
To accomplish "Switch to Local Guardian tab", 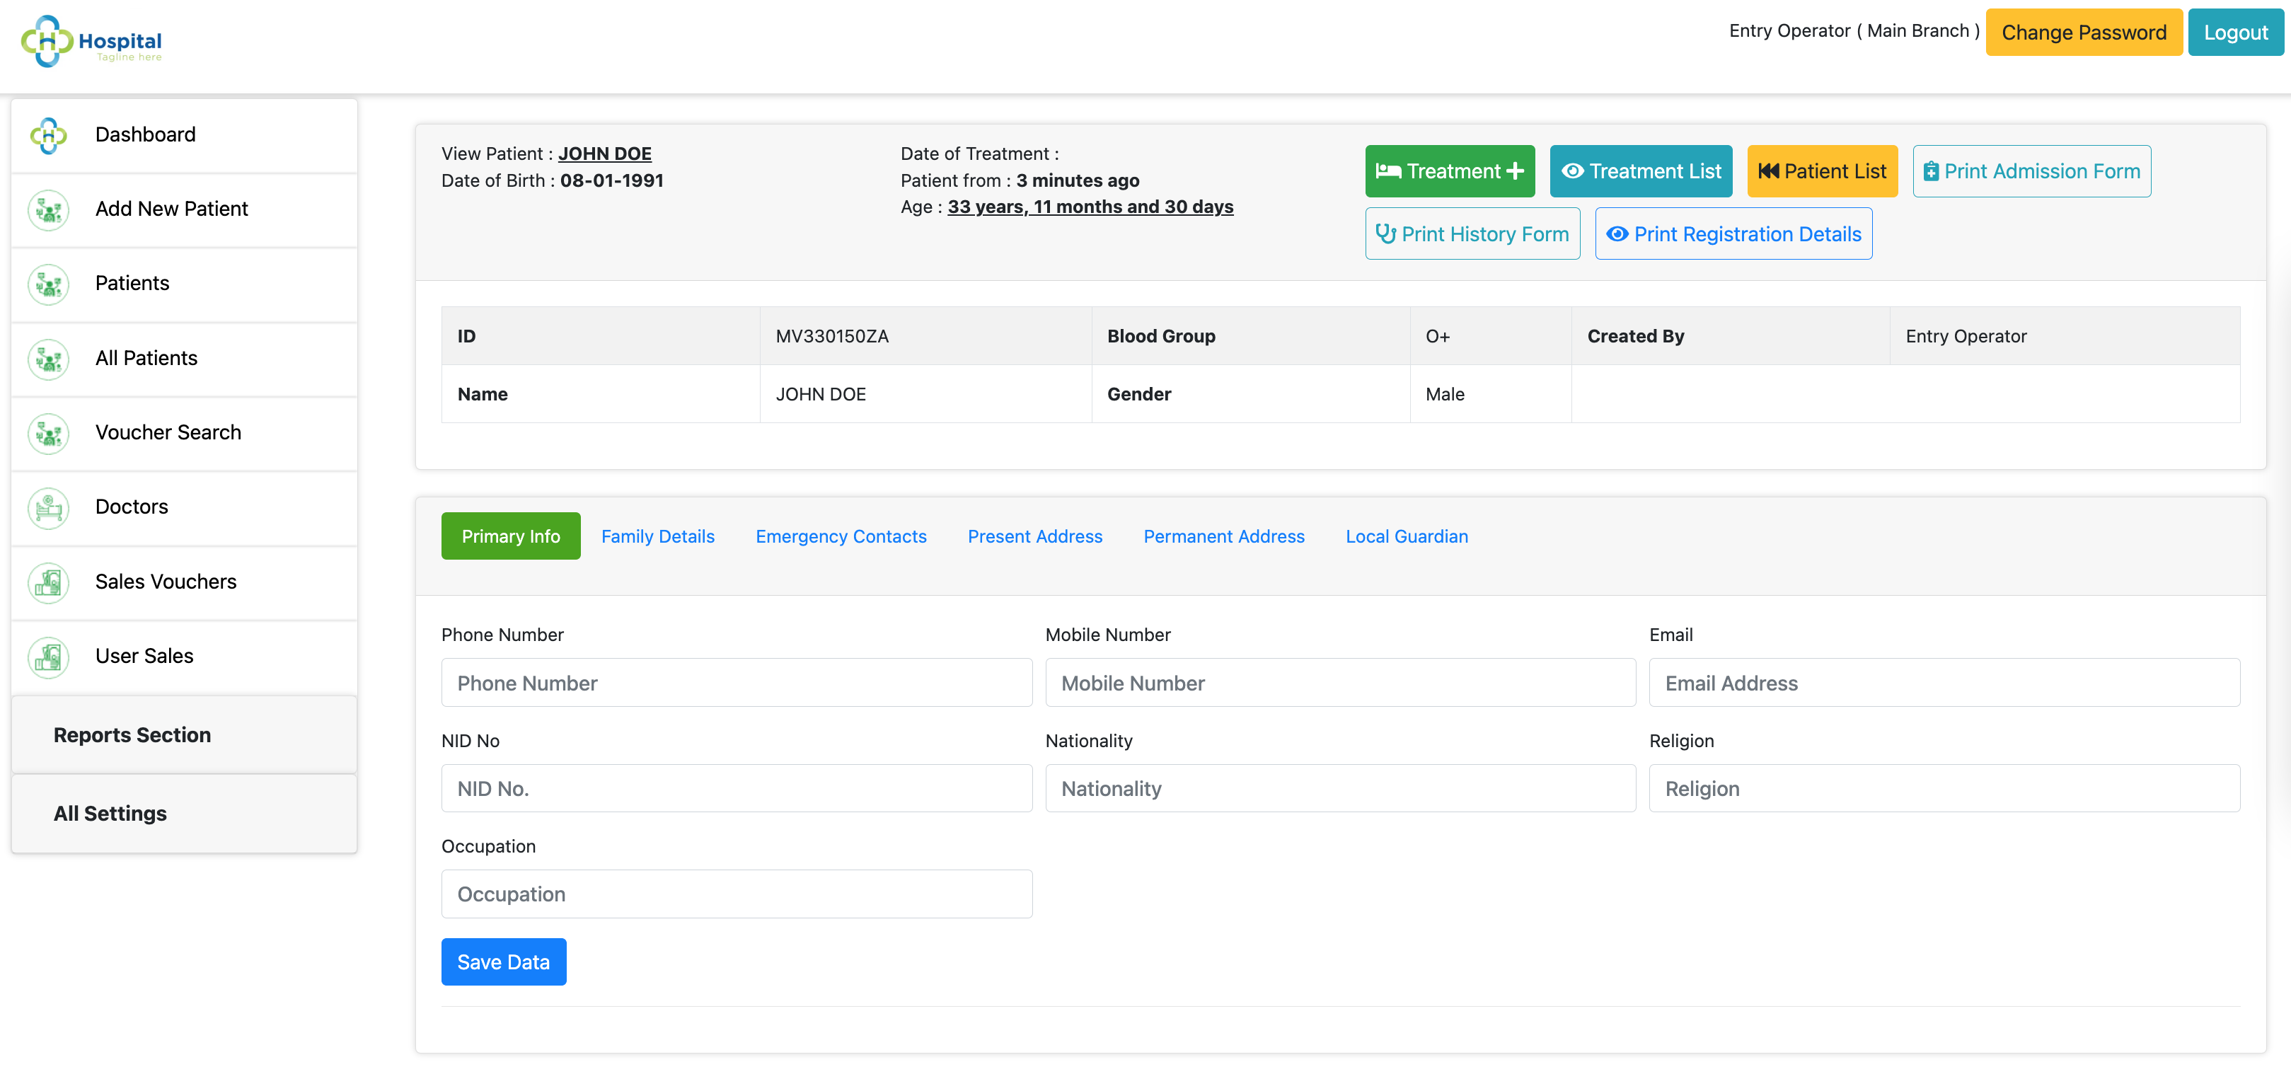I will coord(1406,536).
